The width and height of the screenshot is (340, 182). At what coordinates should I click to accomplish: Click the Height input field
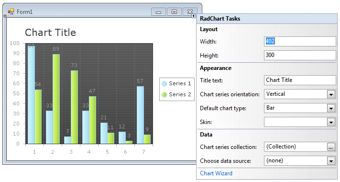point(300,55)
